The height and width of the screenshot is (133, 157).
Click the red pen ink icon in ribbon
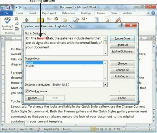[x=118, y=20]
